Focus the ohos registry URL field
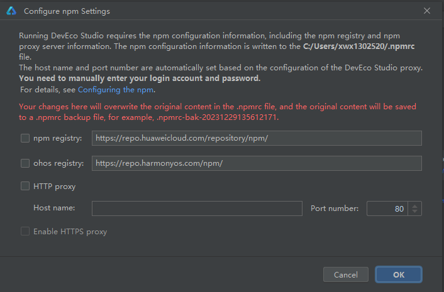The width and height of the screenshot is (444, 292). (x=257, y=163)
